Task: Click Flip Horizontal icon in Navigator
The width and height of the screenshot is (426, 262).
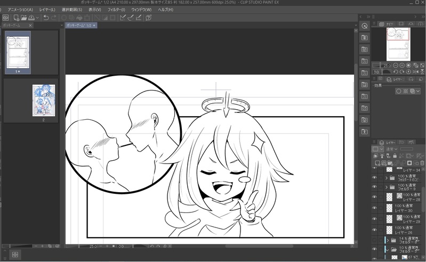Action: point(416,72)
